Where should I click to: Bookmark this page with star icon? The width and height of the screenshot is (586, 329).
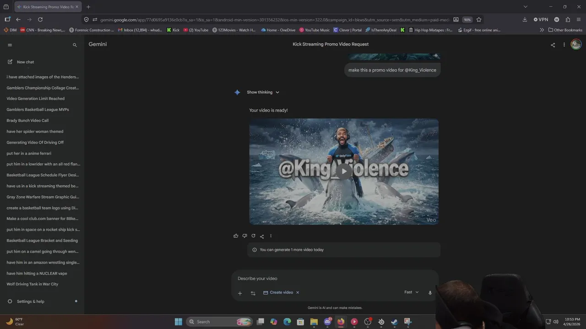click(479, 20)
